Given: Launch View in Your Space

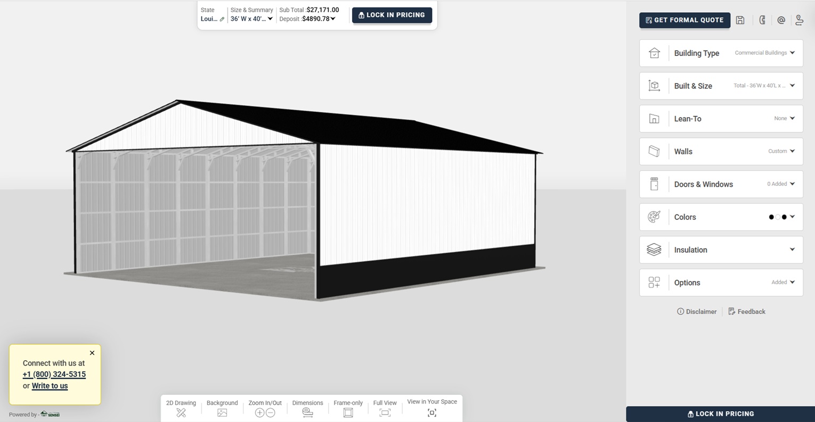Looking at the screenshot, I should tap(432, 408).
